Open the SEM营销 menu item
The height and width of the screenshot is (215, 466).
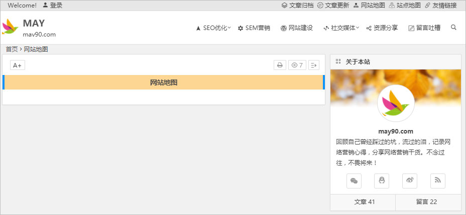tap(254, 28)
